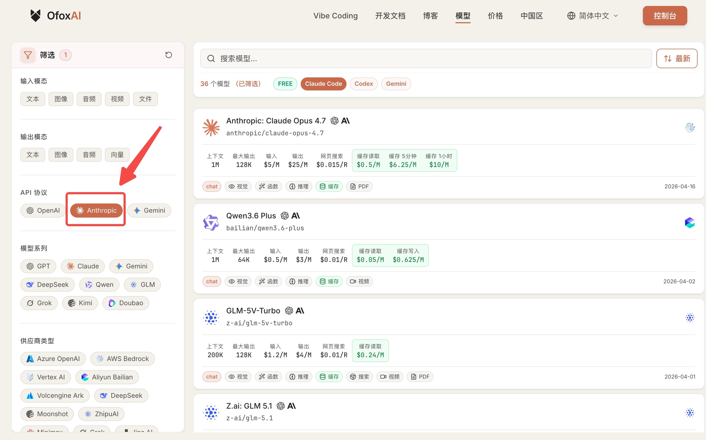The height and width of the screenshot is (440, 706).
Task: Open the 简体中文 language dropdown
Action: (x=592, y=16)
